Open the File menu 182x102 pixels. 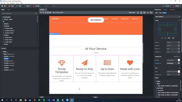[1, 3]
